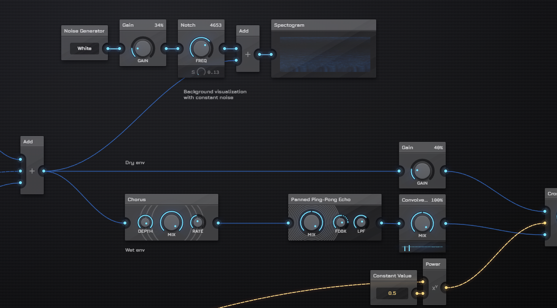The width and height of the screenshot is (557, 308).
Task: Select the "Dry env" comment label
Action: coord(135,163)
